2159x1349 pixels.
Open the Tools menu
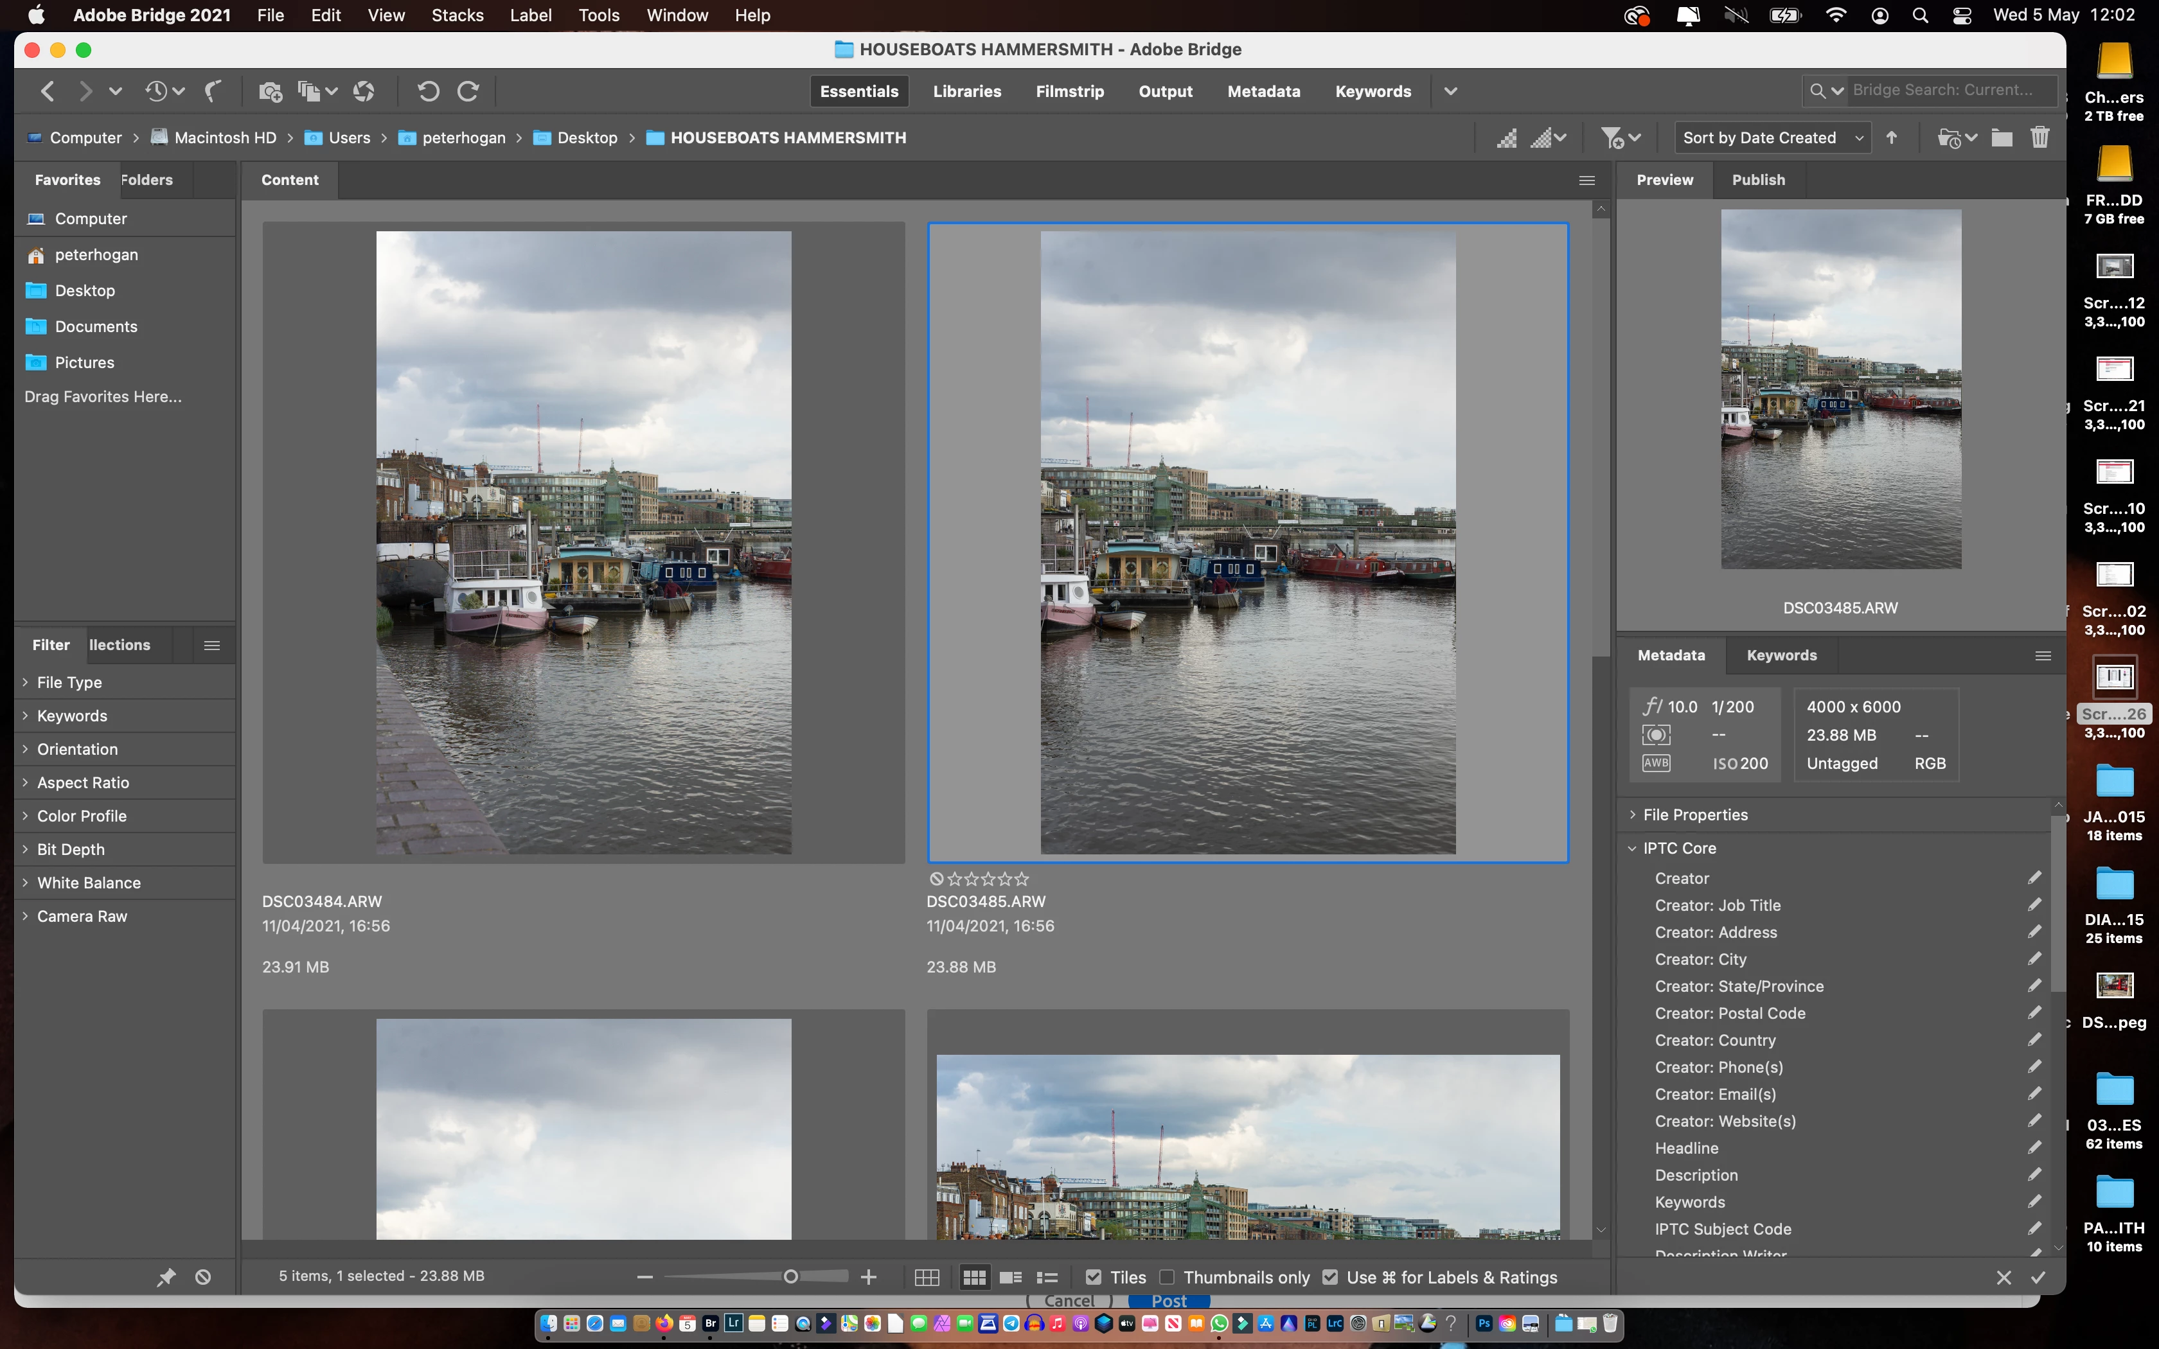tap(598, 15)
